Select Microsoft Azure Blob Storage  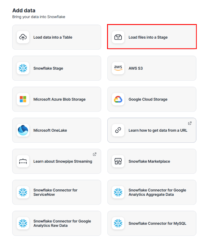(x=57, y=99)
